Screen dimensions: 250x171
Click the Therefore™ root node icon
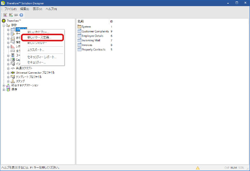(4, 21)
